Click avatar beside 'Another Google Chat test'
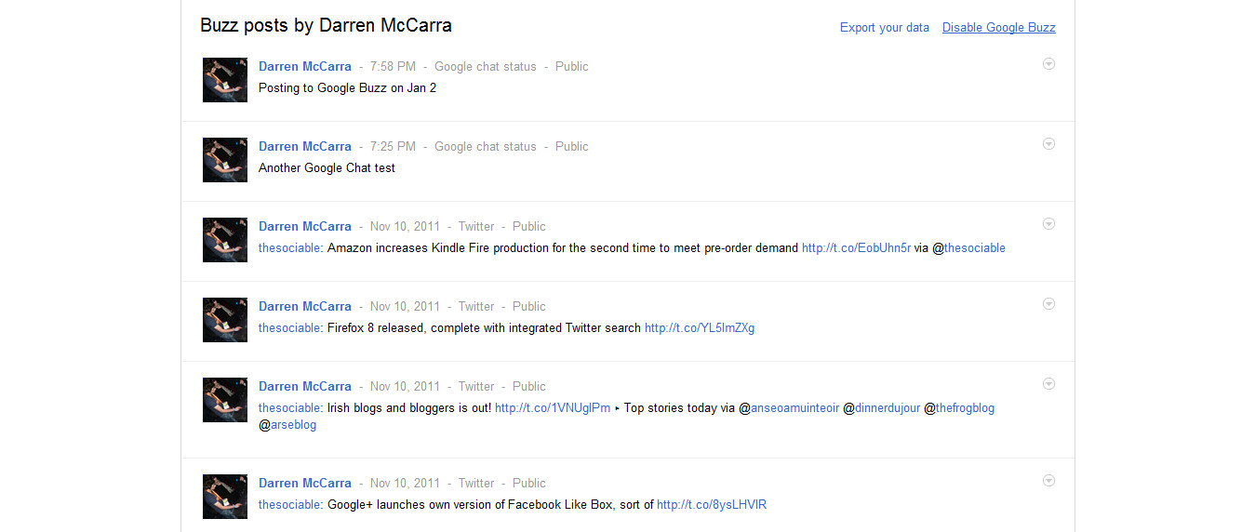Screen dimensions: 1255x532 click(x=225, y=160)
